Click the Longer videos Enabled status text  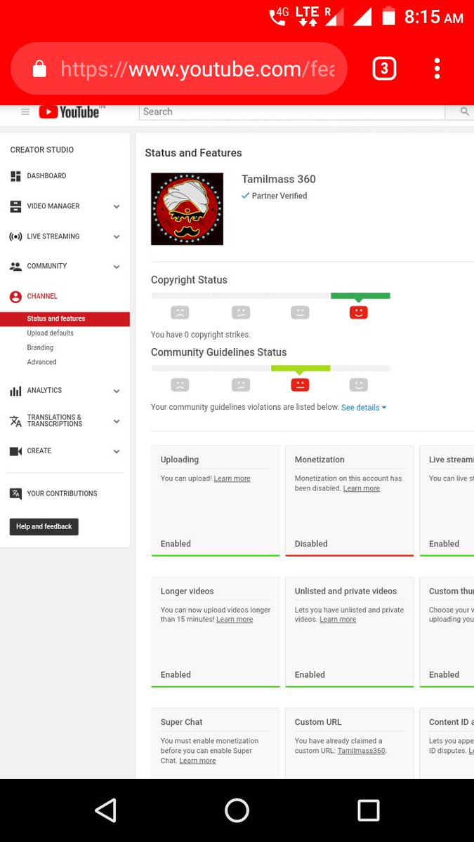[x=176, y=675]
